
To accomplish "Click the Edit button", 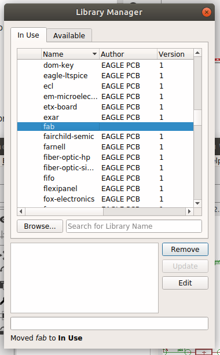I will point(185,283).
